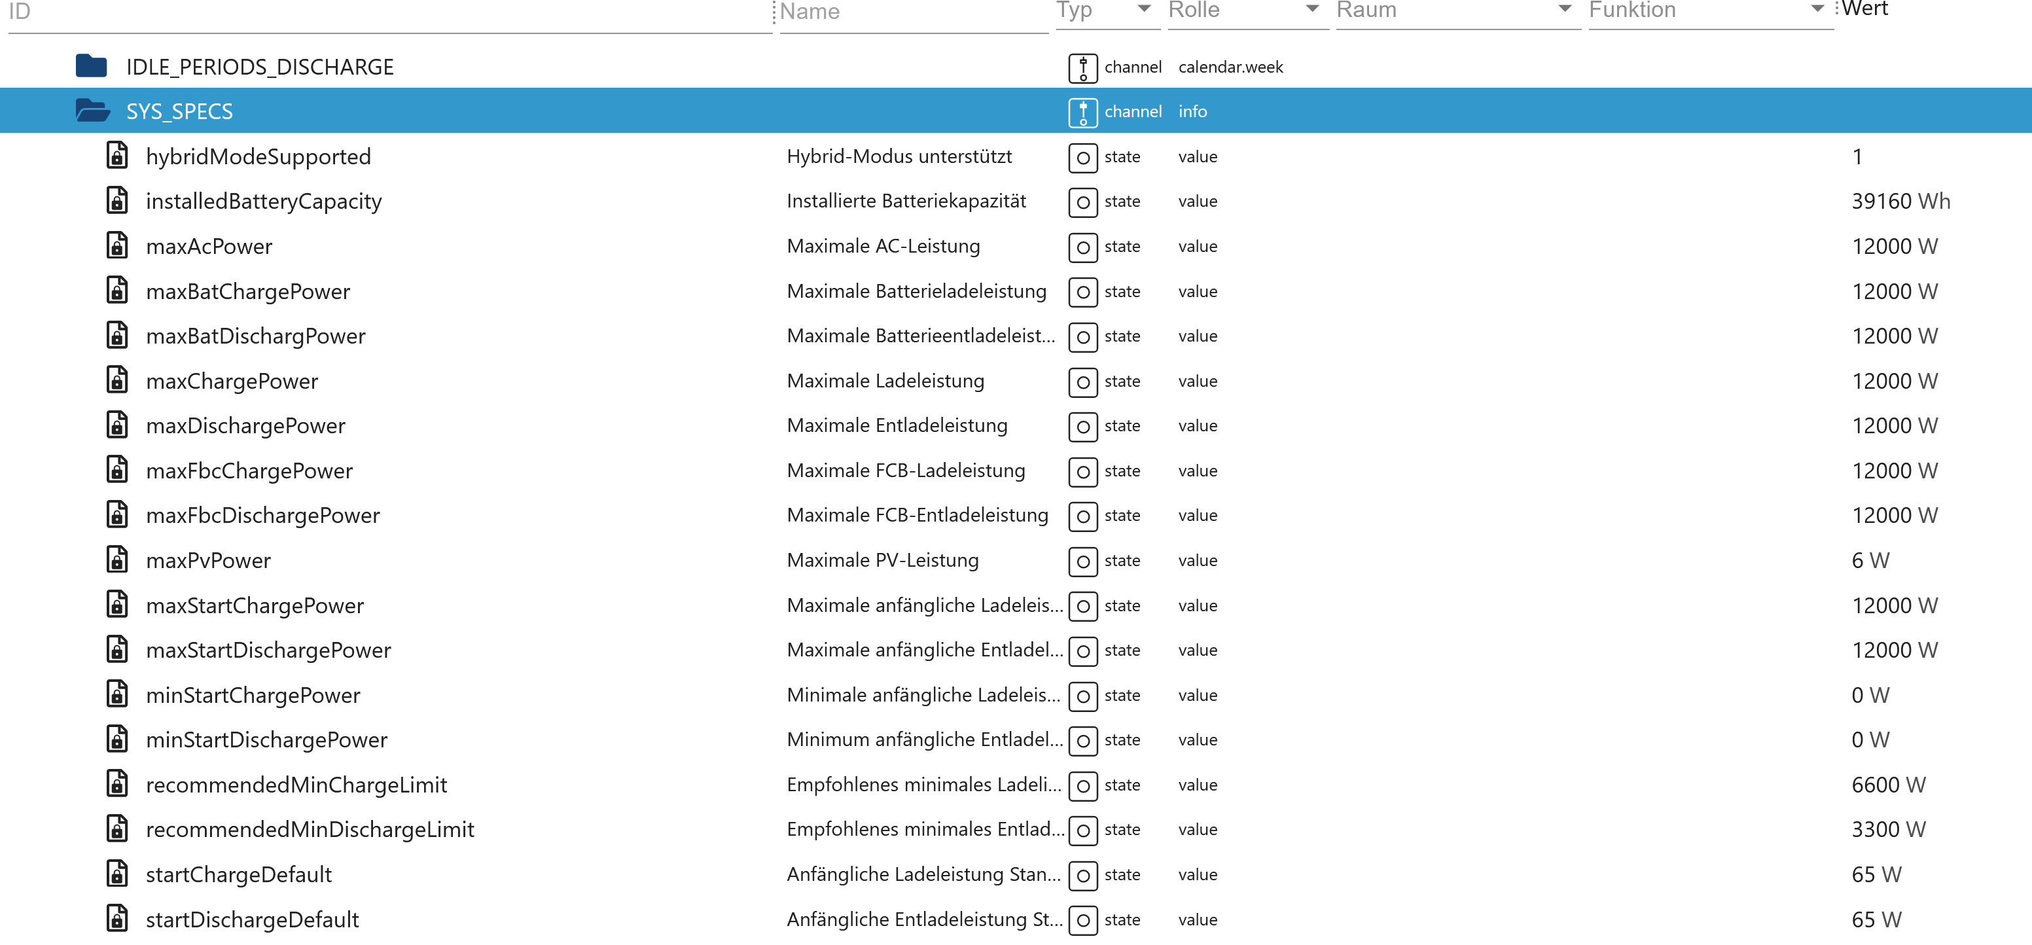
Task: Click the recommendedMinChargeLimit locked file icon
Action: click(118, 784)
